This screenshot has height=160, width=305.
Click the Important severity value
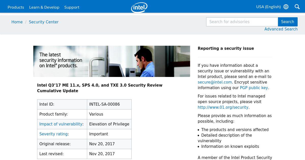click(x=99, y=134)
